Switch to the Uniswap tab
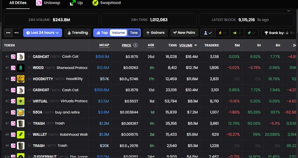This screenshot has height=158, width=298. point(48,3)
